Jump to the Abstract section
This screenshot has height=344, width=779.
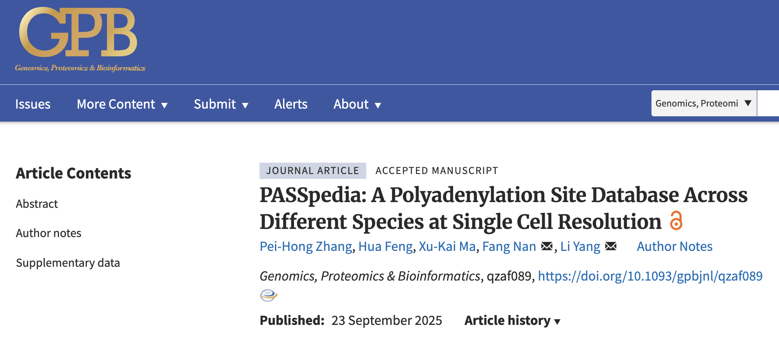(37, 204)
